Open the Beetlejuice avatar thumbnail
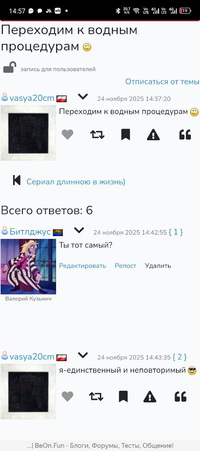200x451 pixels. coord(28,267)
